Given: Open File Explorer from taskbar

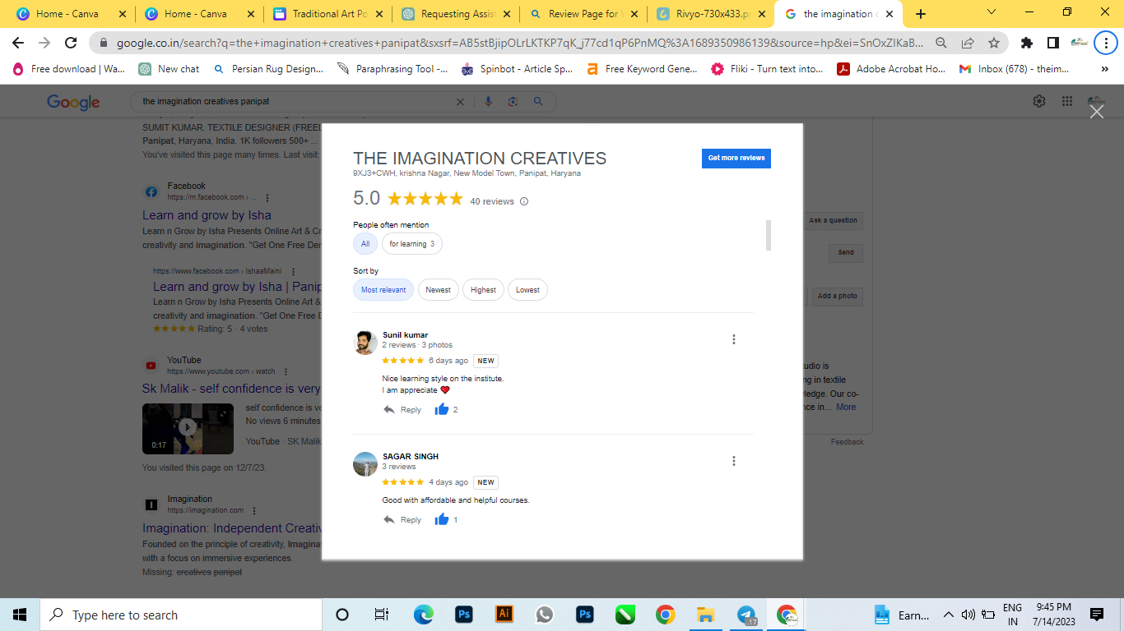Looking at the screenshot, I should 706,615.
